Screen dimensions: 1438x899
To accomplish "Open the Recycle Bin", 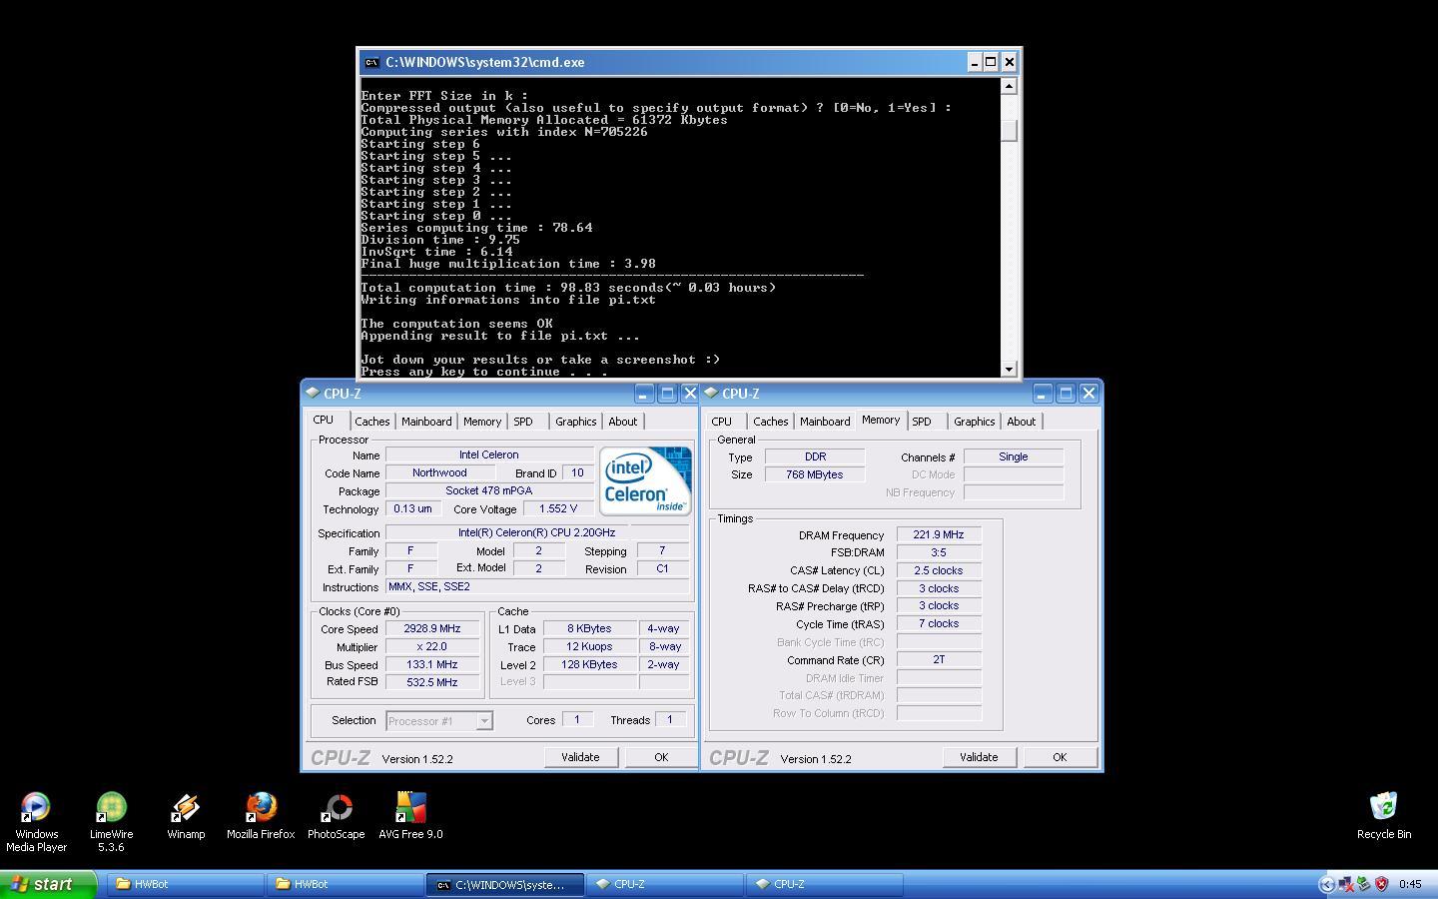I will 1384,816.
